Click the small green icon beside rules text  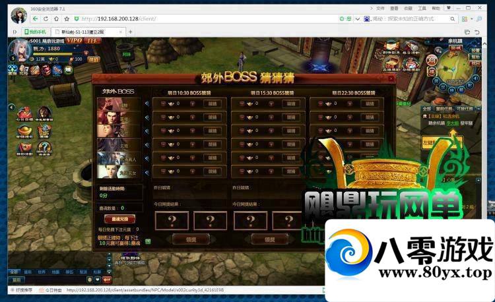coord(148,241)
